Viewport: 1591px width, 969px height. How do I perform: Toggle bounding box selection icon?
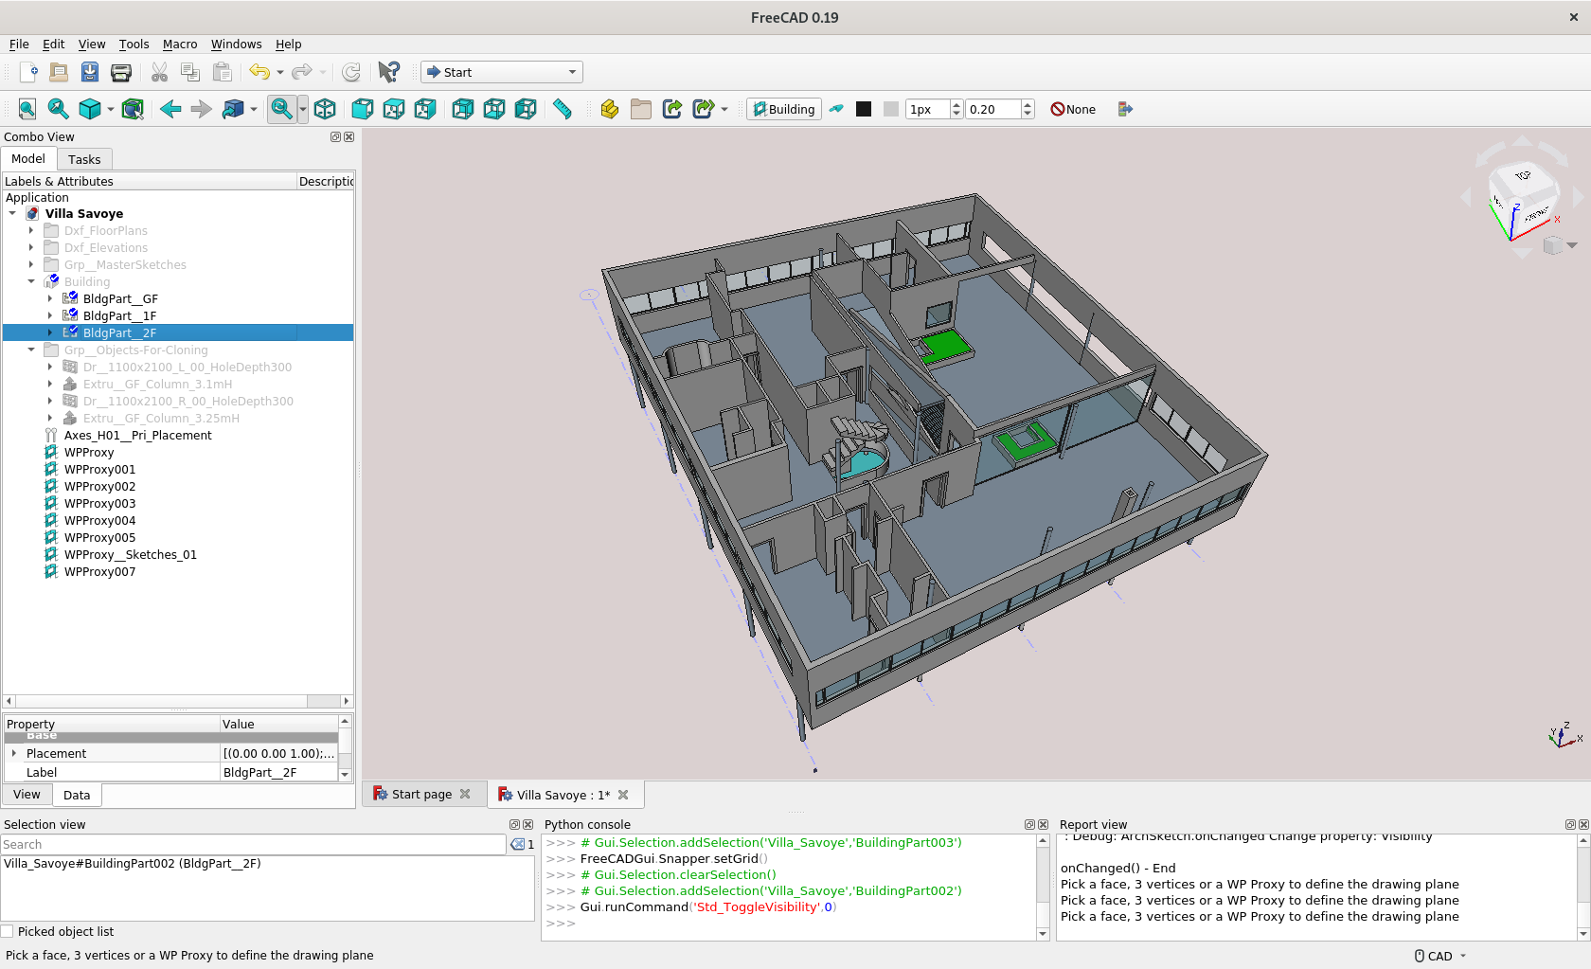133,109
